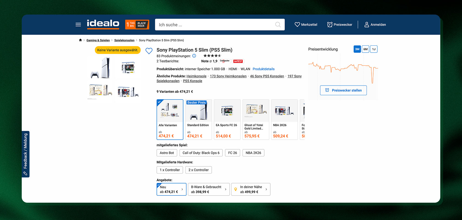
Task: Click Keine Variante ausgewählt badge
Action: (x=118, y=50)
